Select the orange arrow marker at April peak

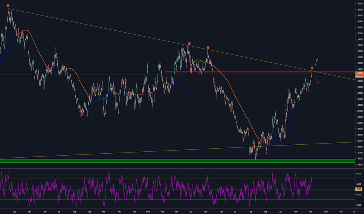(8, 5)
